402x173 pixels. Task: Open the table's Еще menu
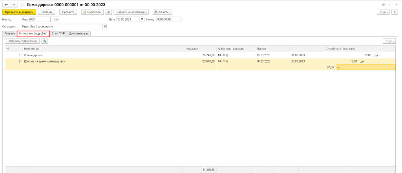click(389, 41)
